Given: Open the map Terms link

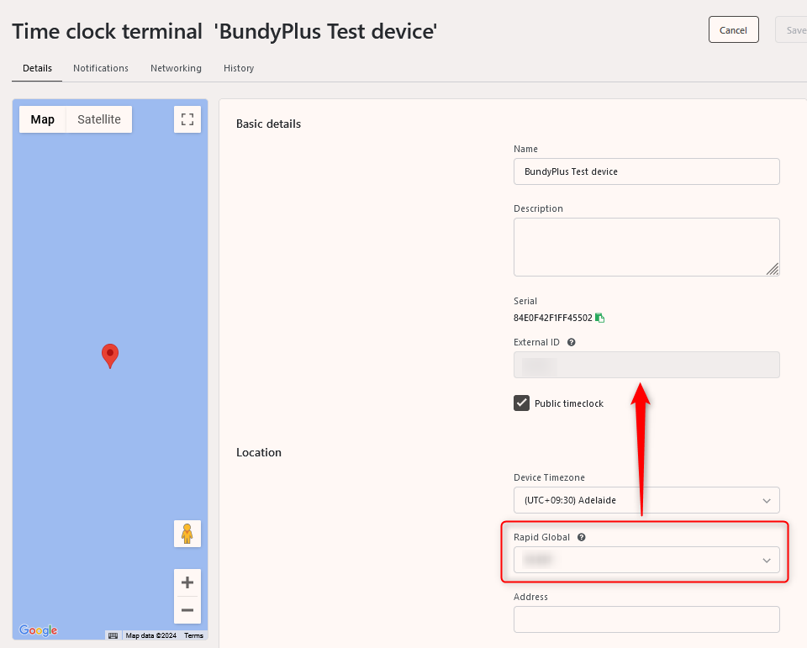Looking at the screenshot, I should [193, 635].
